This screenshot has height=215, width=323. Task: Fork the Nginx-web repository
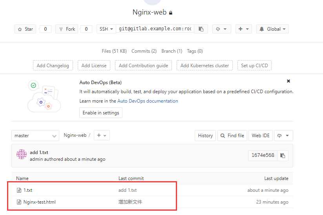click(67, 29)
